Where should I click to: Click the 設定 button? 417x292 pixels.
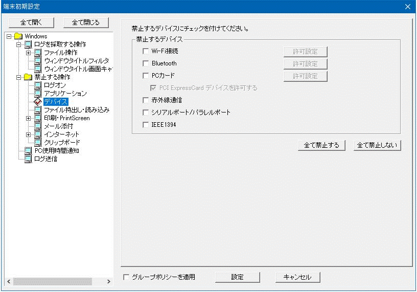coord(238,277)
